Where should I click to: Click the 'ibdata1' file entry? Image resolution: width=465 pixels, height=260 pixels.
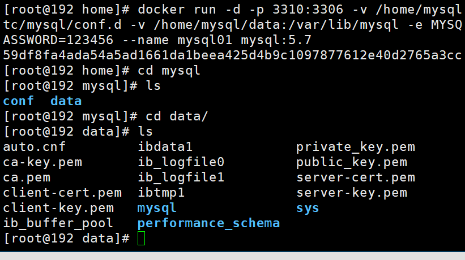click(x=165, y=147)
